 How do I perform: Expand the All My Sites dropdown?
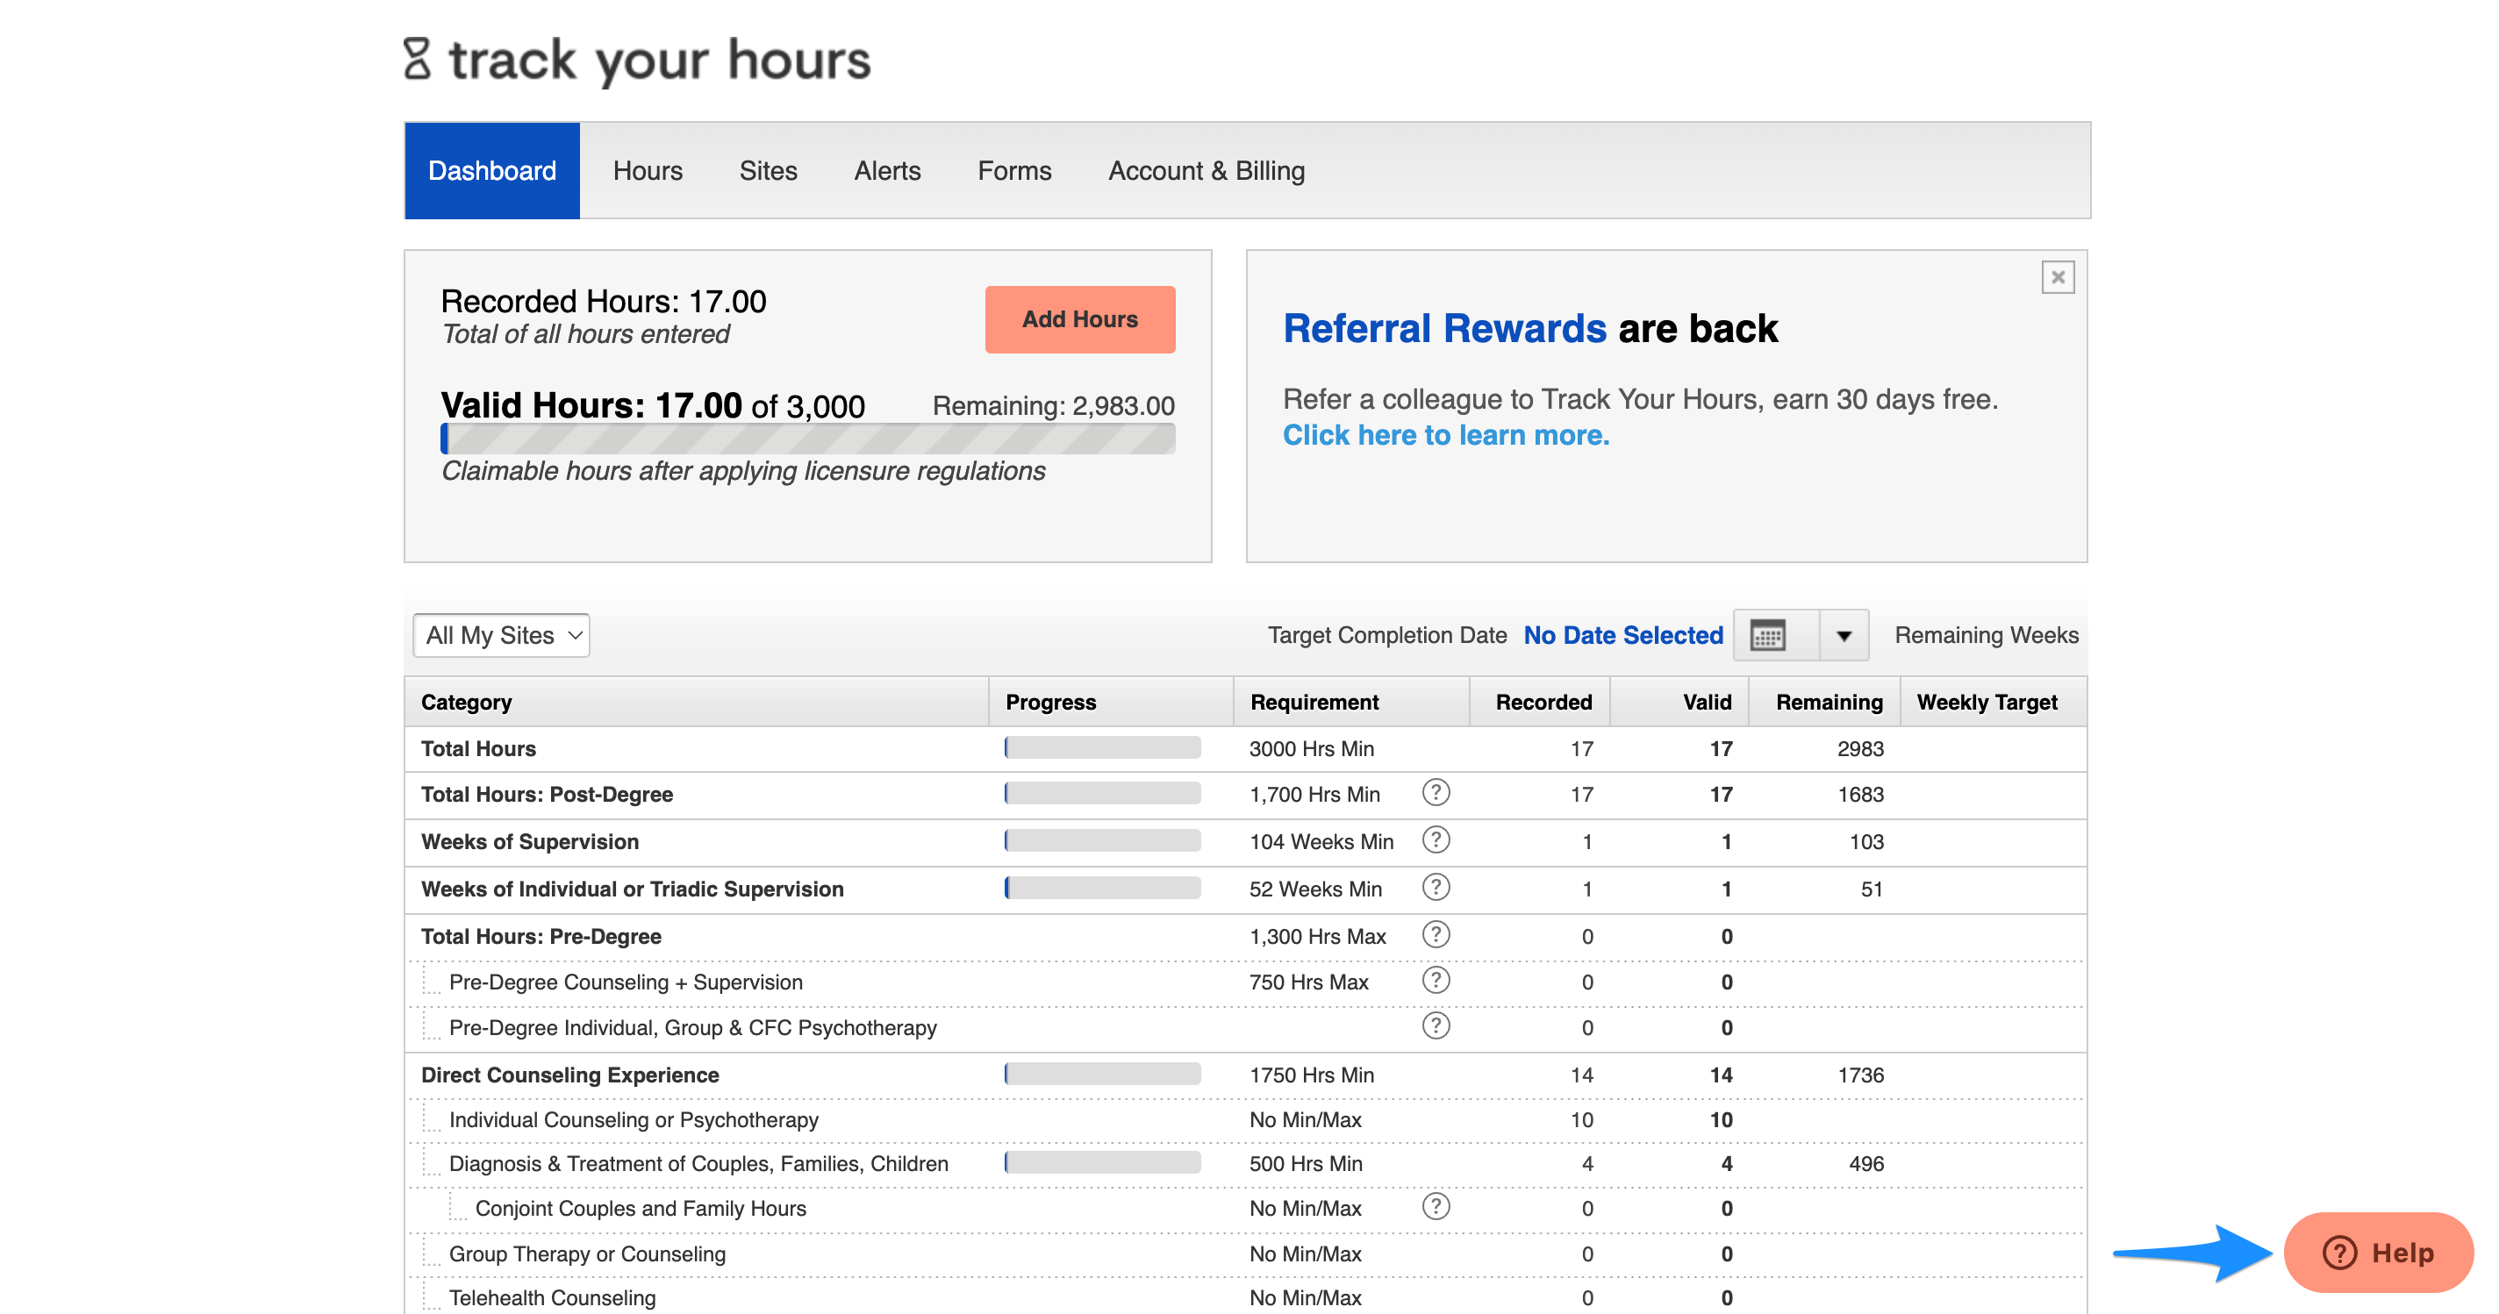502,635
